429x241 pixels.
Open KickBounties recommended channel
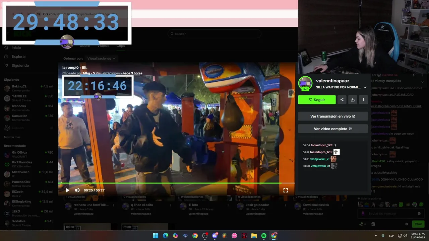[x=29, y=164]
